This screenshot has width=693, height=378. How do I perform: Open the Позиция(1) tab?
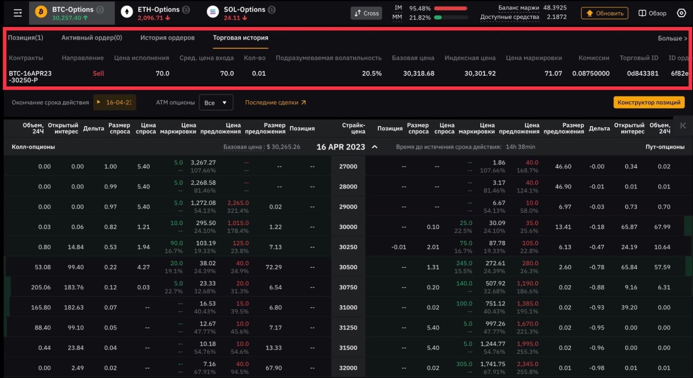(x=26, y=38)
